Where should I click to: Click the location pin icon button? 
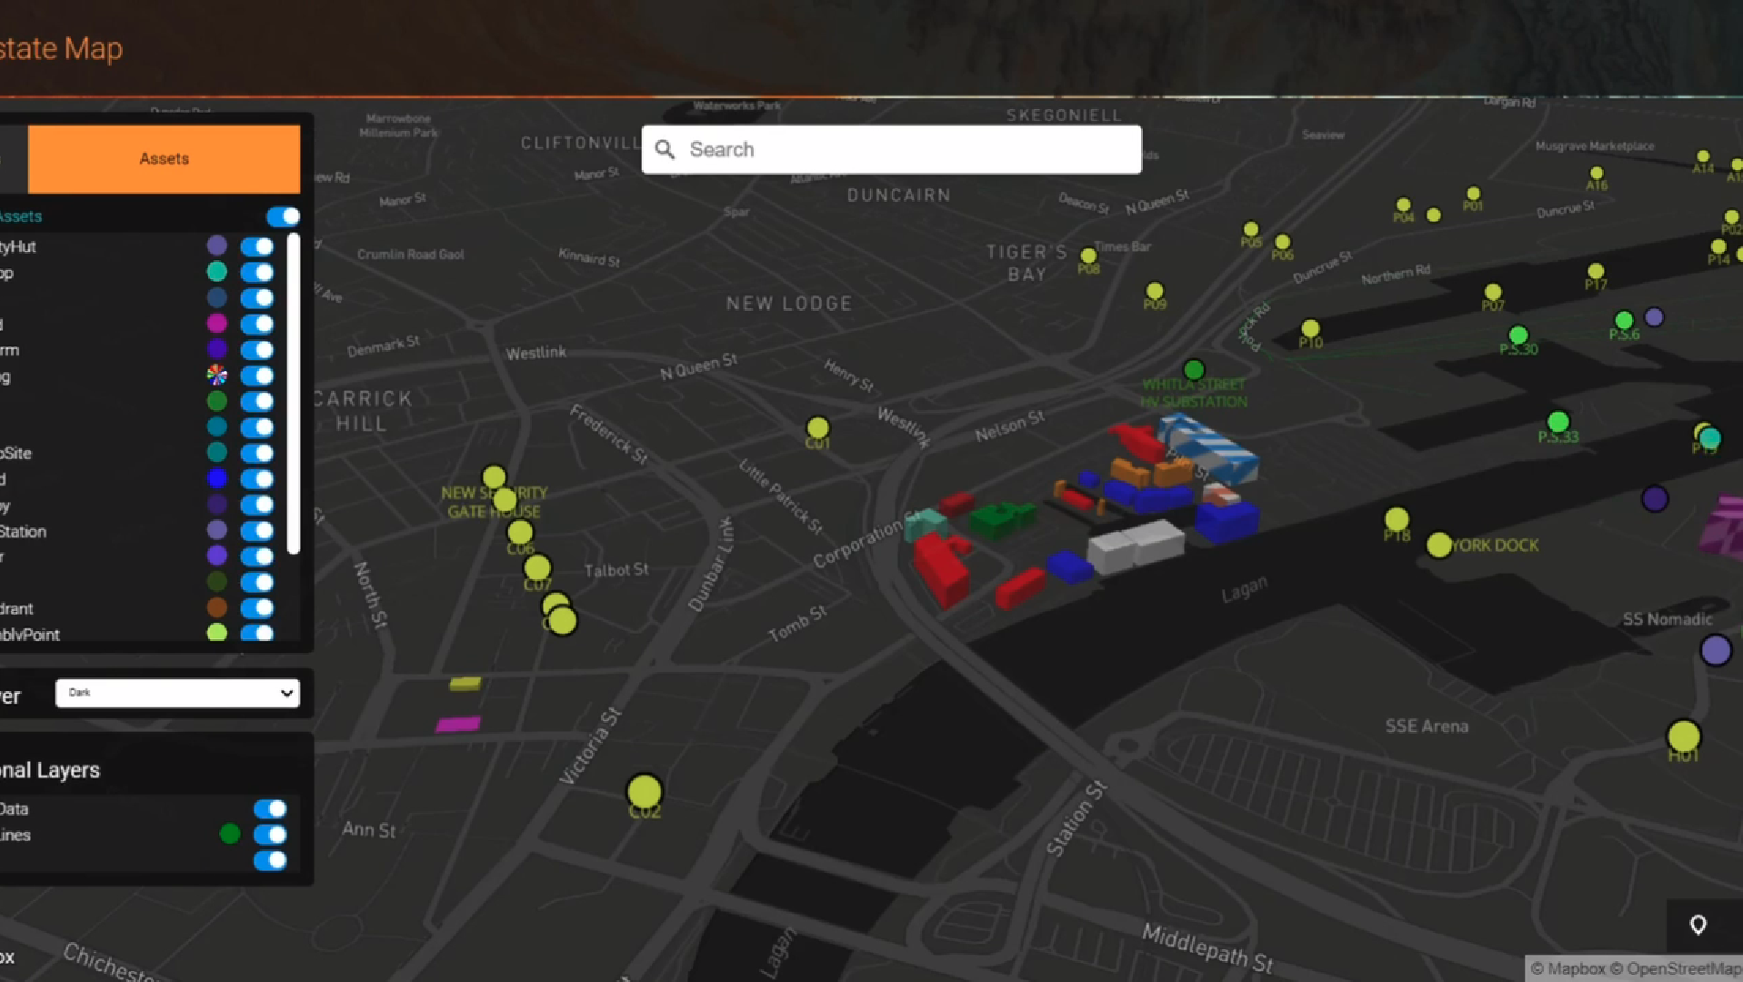click(x=1698, y=925)
